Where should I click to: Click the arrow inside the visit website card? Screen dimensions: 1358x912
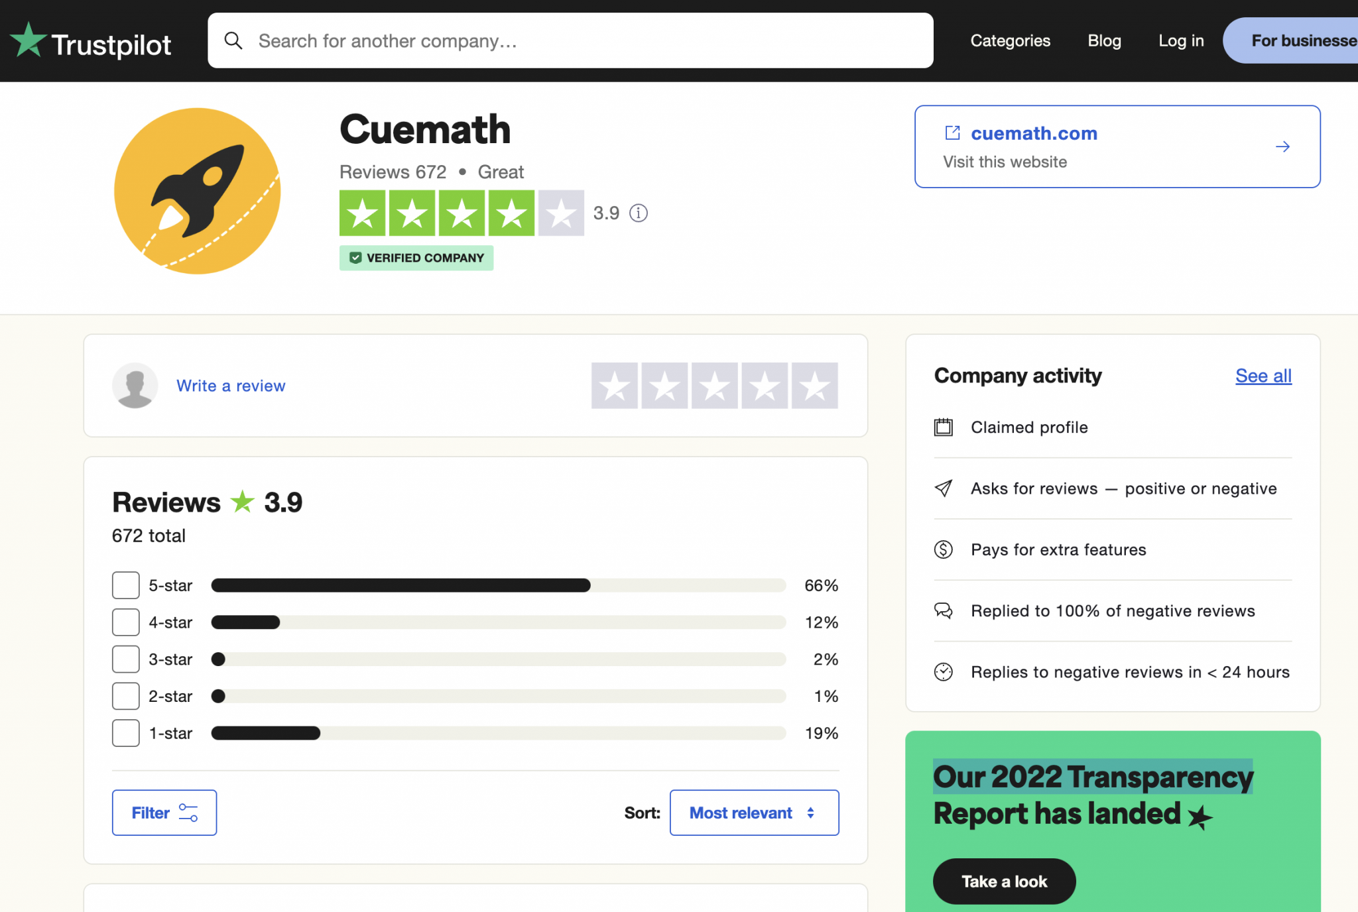point(1282,146)
